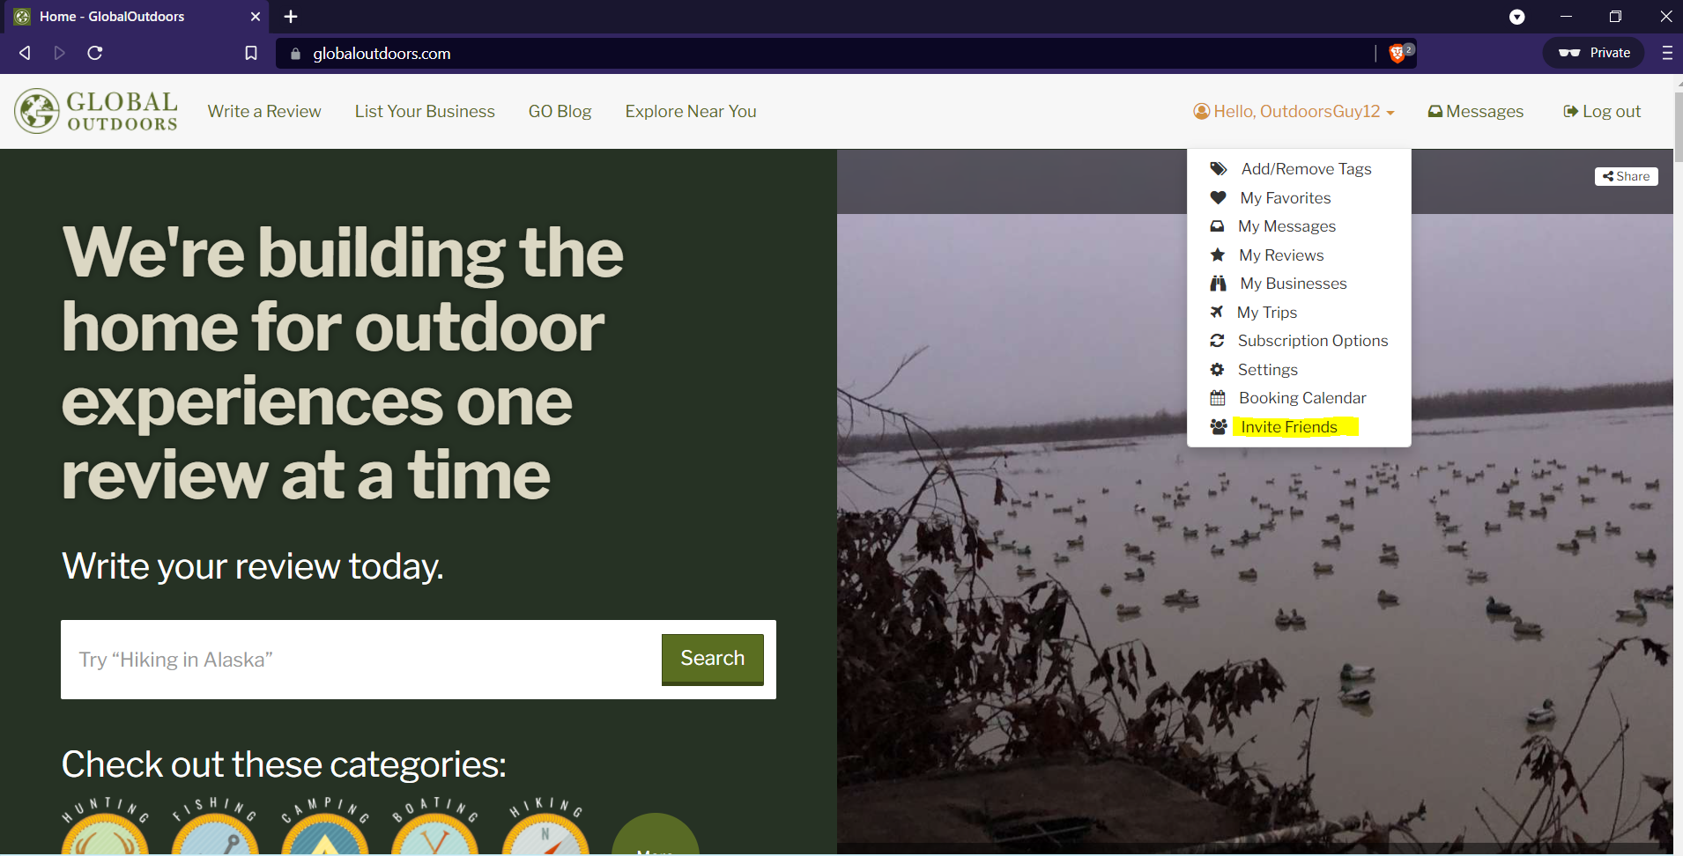The height and width of the screenshot is (856, 1683).
Task: Open My Favorites from user menu
Action: point(1286,198)
